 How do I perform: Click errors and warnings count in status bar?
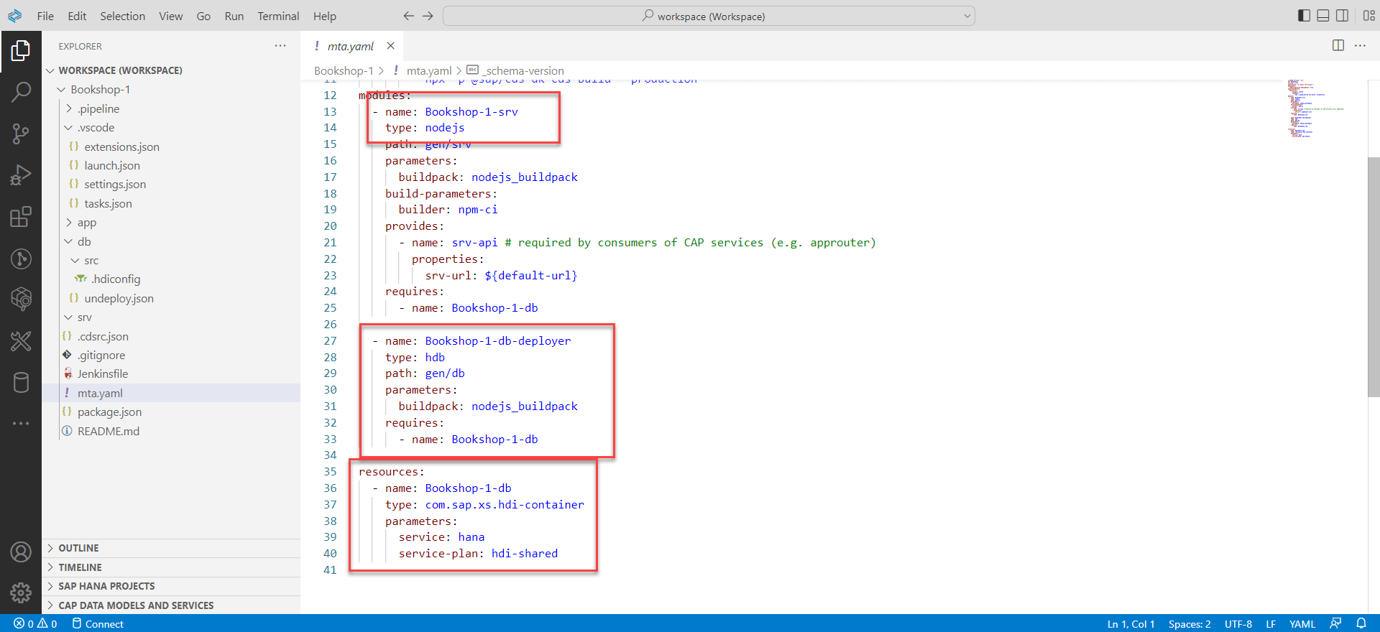coord(35,623)
